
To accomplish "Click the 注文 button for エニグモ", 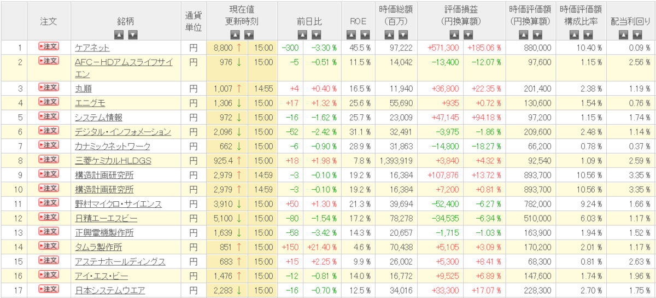I will (48, 102).
